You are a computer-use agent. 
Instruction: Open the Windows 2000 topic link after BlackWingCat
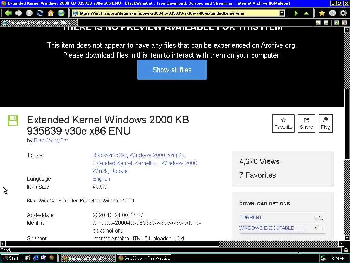click(x=147, y=155)
